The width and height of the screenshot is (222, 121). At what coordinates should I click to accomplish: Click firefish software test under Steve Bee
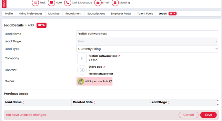[x=101, y=74]
